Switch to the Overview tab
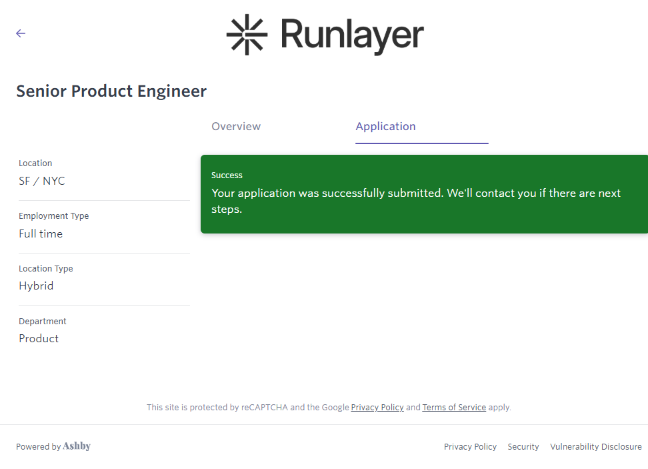 (x=236, y=126)
